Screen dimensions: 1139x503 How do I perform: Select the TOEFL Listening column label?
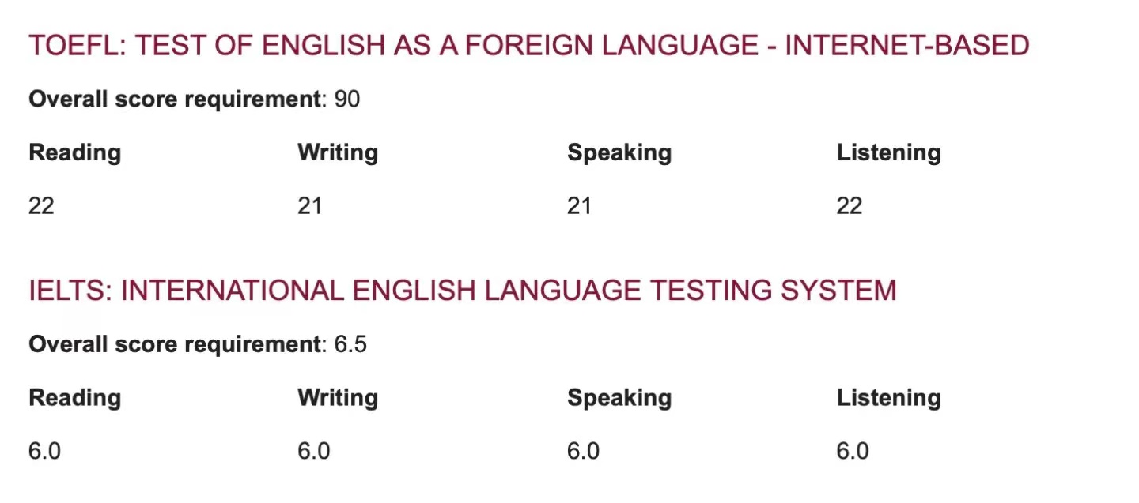[889, 152]
